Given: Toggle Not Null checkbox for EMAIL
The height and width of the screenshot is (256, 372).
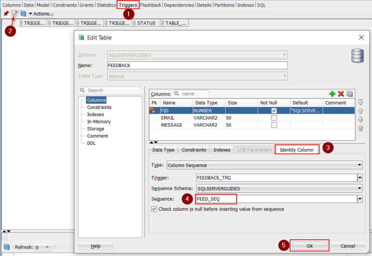Looking at the screenshot, I should pos(274,118).
